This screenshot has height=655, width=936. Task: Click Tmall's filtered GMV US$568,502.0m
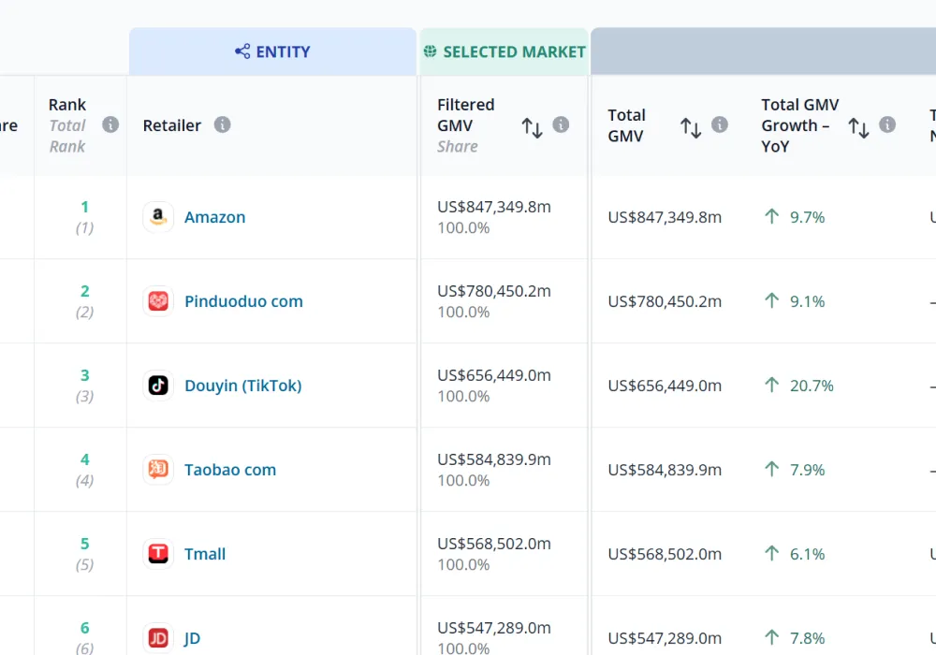point(493,544)
